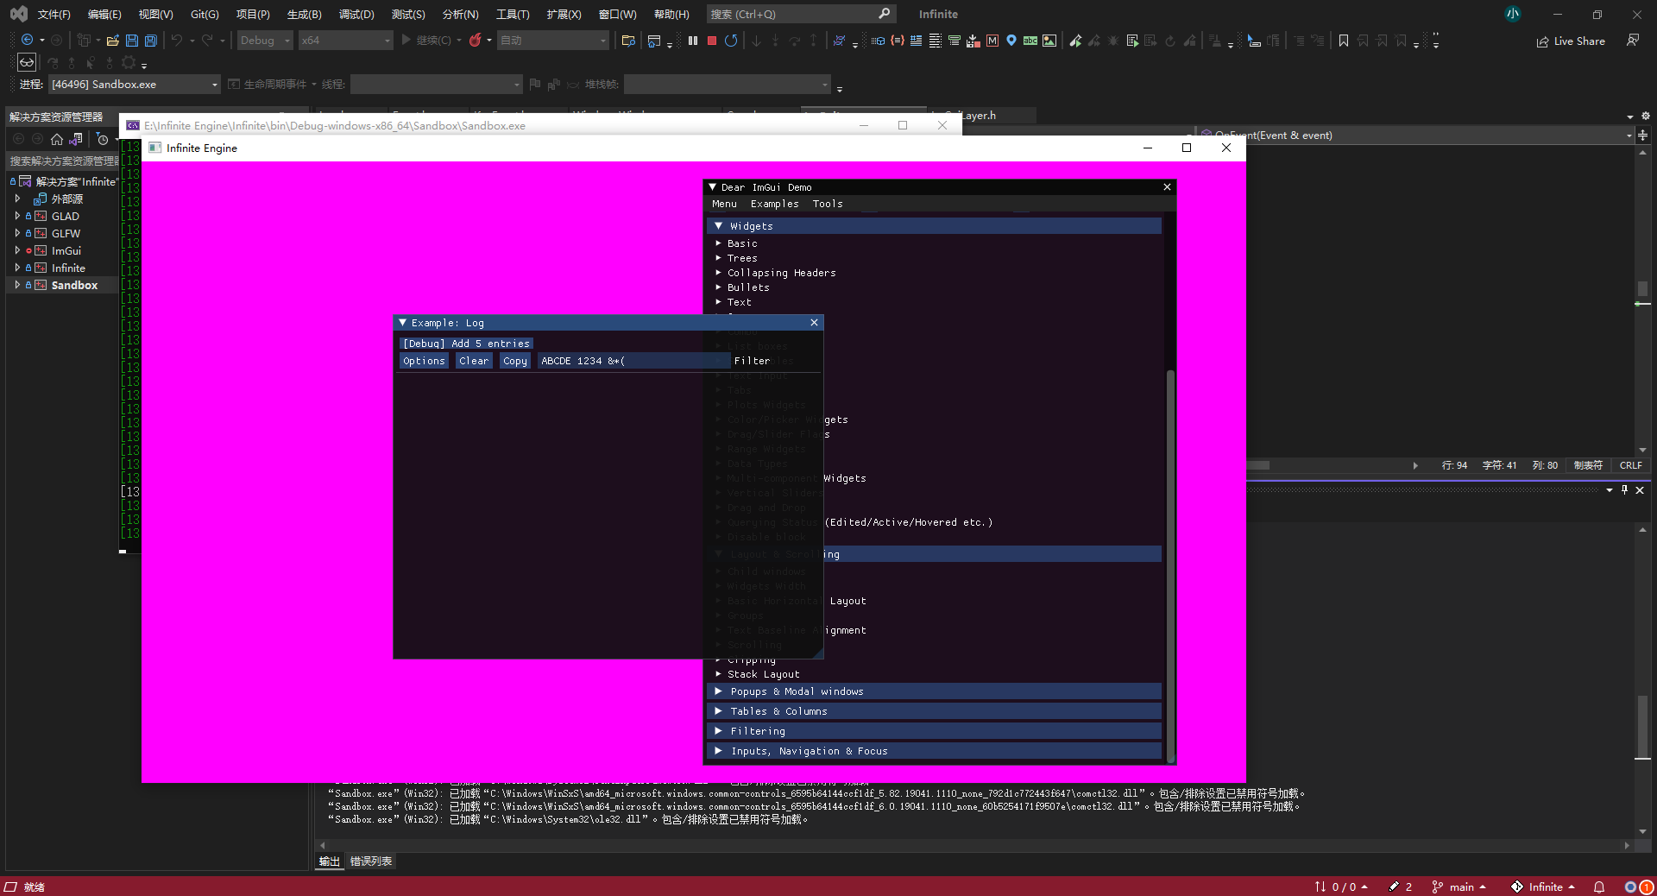
Task: Open the Examples menu in ImGui Demo
Action: click(774, 204)
